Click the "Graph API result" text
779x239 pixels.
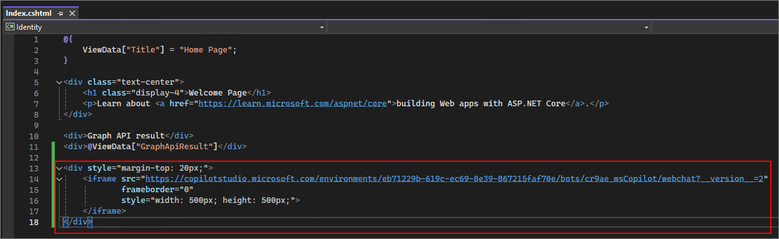[x=126, y=136]
